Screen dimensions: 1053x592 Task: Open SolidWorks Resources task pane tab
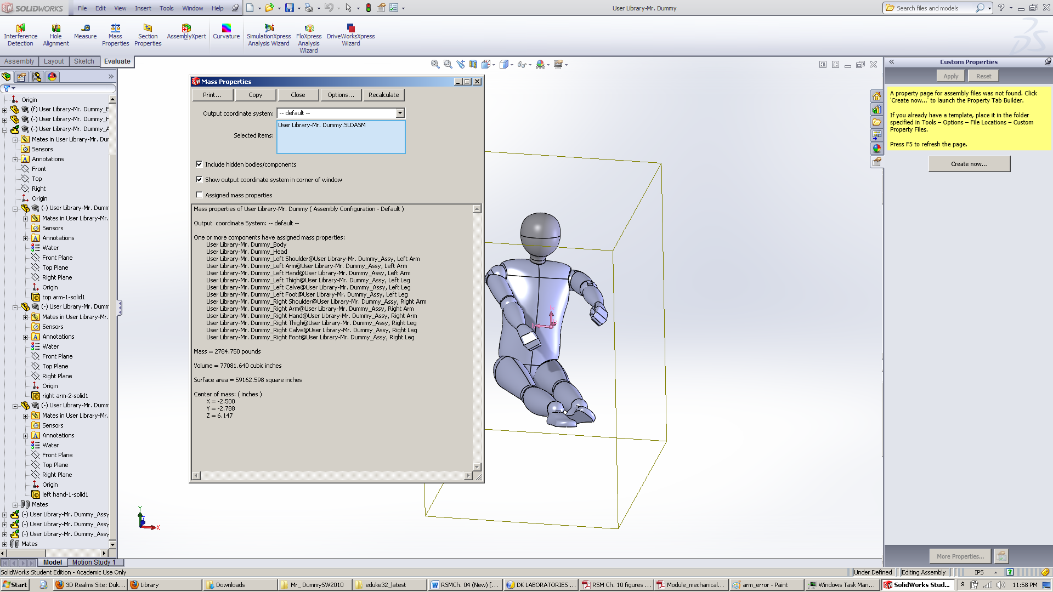[x=876, y=96]
